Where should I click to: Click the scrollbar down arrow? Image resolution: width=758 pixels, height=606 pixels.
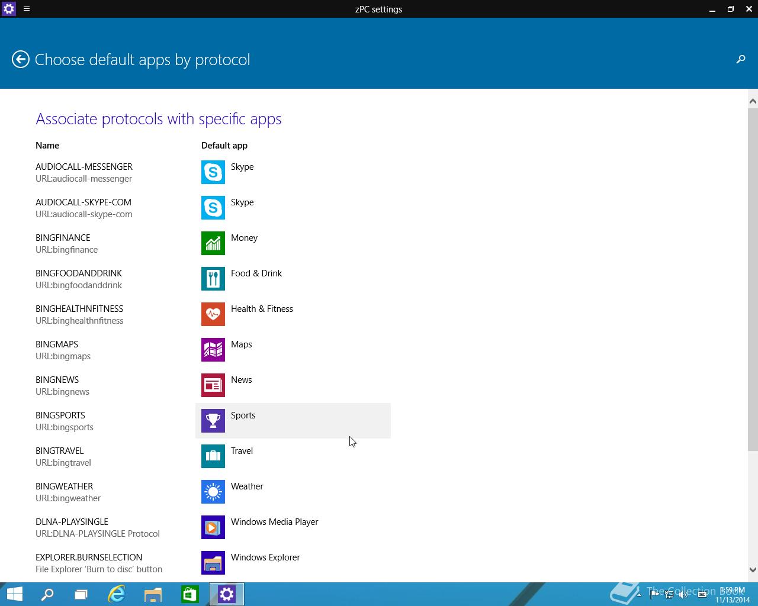click(x=753, y=569)
